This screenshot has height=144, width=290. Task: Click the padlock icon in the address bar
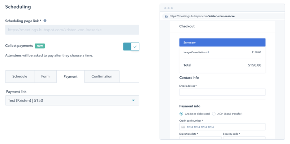[x=166, y=16]
